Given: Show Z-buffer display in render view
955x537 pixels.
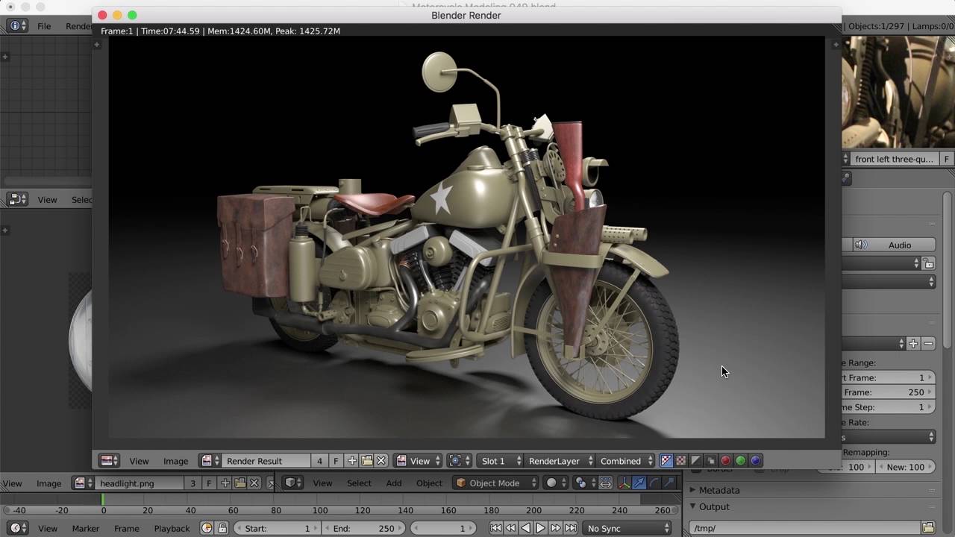Looking at the screenshot, I should (710, 461).
